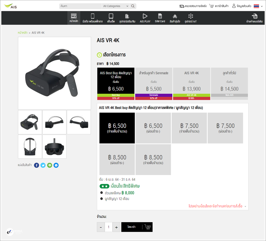View side-view headset thumbnail facing right
This screenshot has width=266, height=241.
[x=79, y=122]
